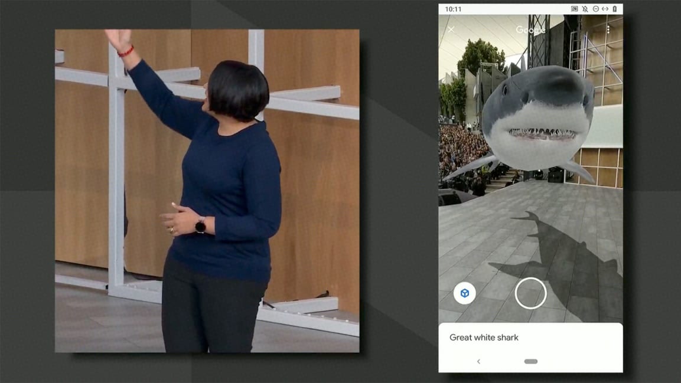
Task: Tap the Android back chevron
Action: coord(478,362)
